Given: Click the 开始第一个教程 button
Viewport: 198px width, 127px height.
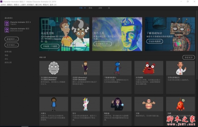Looking at the screenshot, I should click(x=50, y=46).
